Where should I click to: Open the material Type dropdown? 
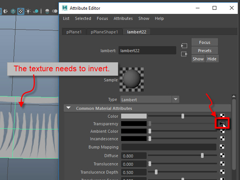150,99
